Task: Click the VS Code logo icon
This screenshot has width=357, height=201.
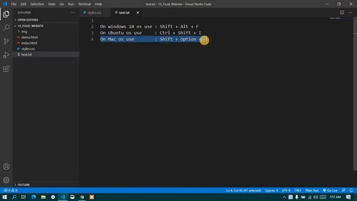Action: click(5, 4)
